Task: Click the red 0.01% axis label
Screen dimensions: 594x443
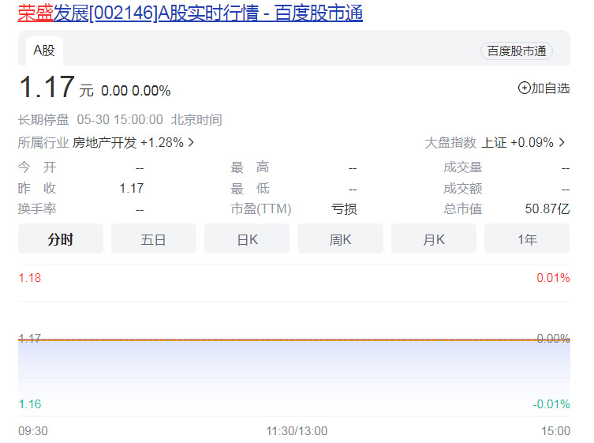Action: pyautogui.click(x=553, y=278)
